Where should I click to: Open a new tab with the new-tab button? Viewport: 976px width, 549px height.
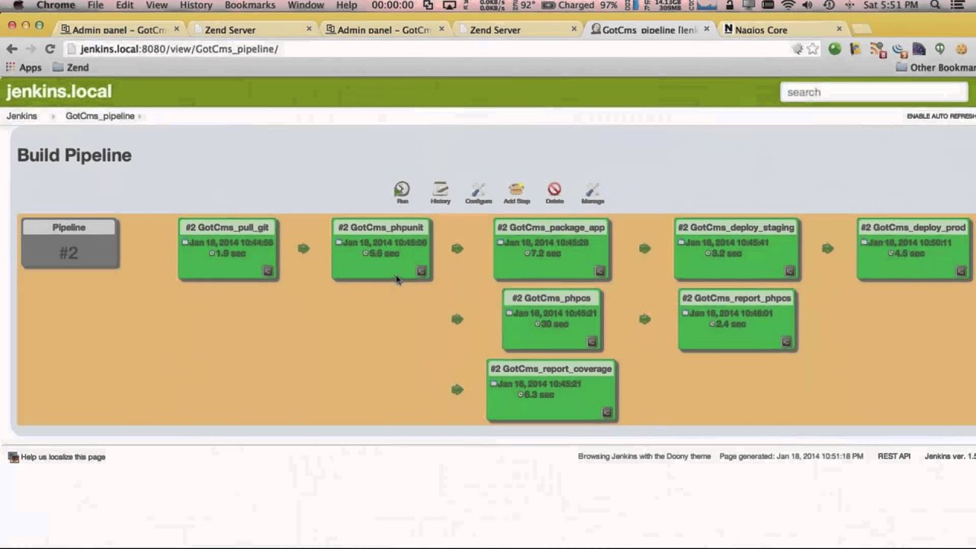[861, 30]
